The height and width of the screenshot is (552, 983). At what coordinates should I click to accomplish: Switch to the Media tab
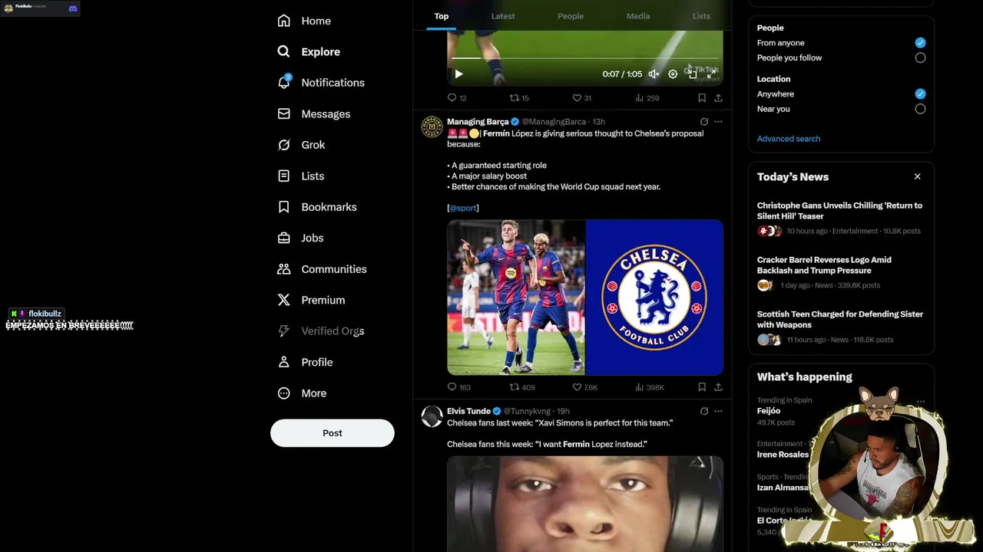pyautogui.click(x=638, y=16)
